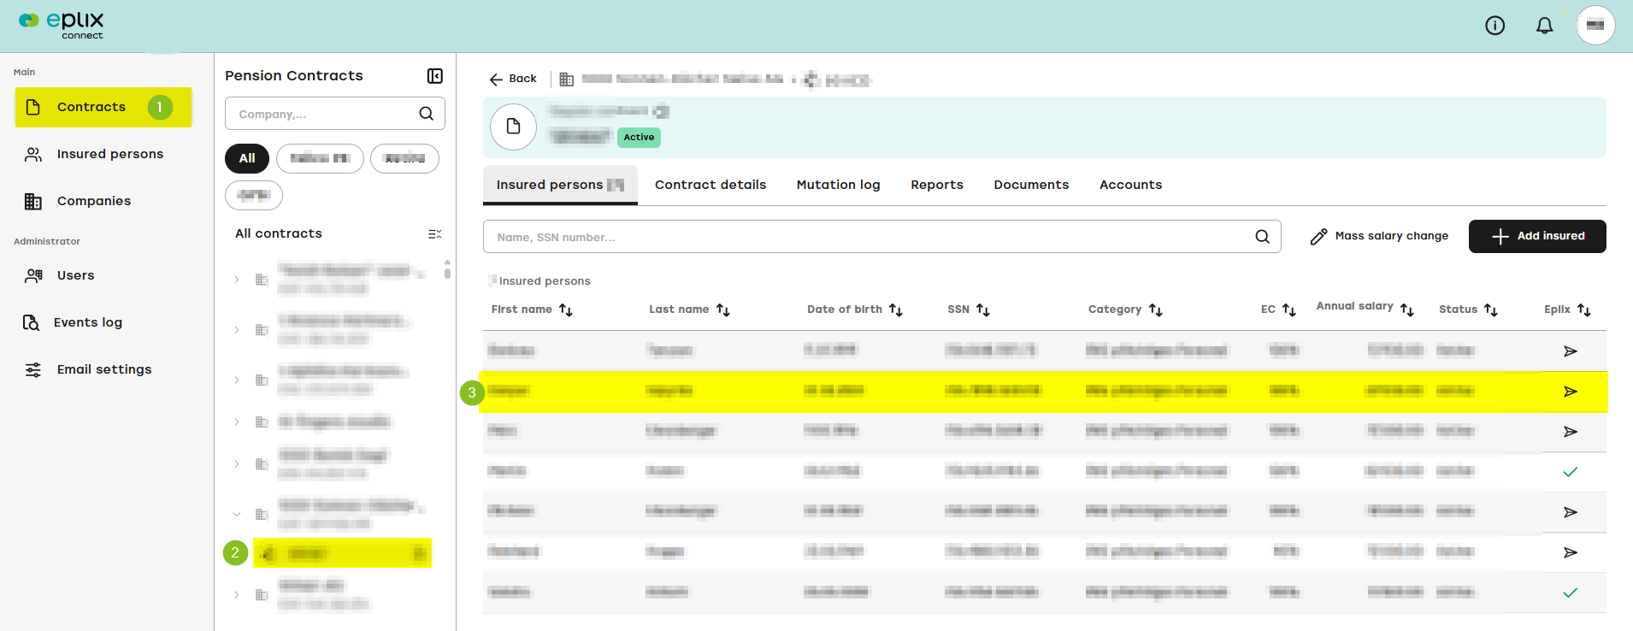Click Add insured button
The width and height of the screenshot is (1633, 631).
click(1537, 236)
